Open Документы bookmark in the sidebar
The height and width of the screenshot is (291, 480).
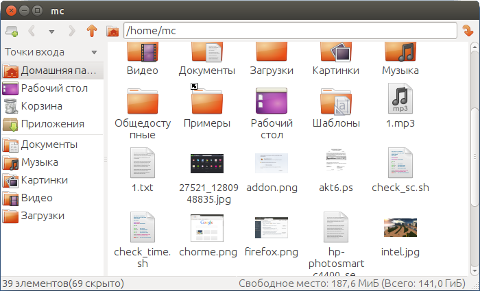tap(52, 144)
